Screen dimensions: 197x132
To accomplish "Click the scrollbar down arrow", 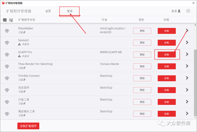I will [x=195, y=118].
